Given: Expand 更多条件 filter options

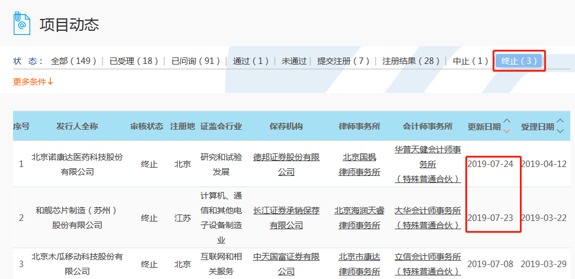Looking at the screenshot, I should (x=33, y=82).
